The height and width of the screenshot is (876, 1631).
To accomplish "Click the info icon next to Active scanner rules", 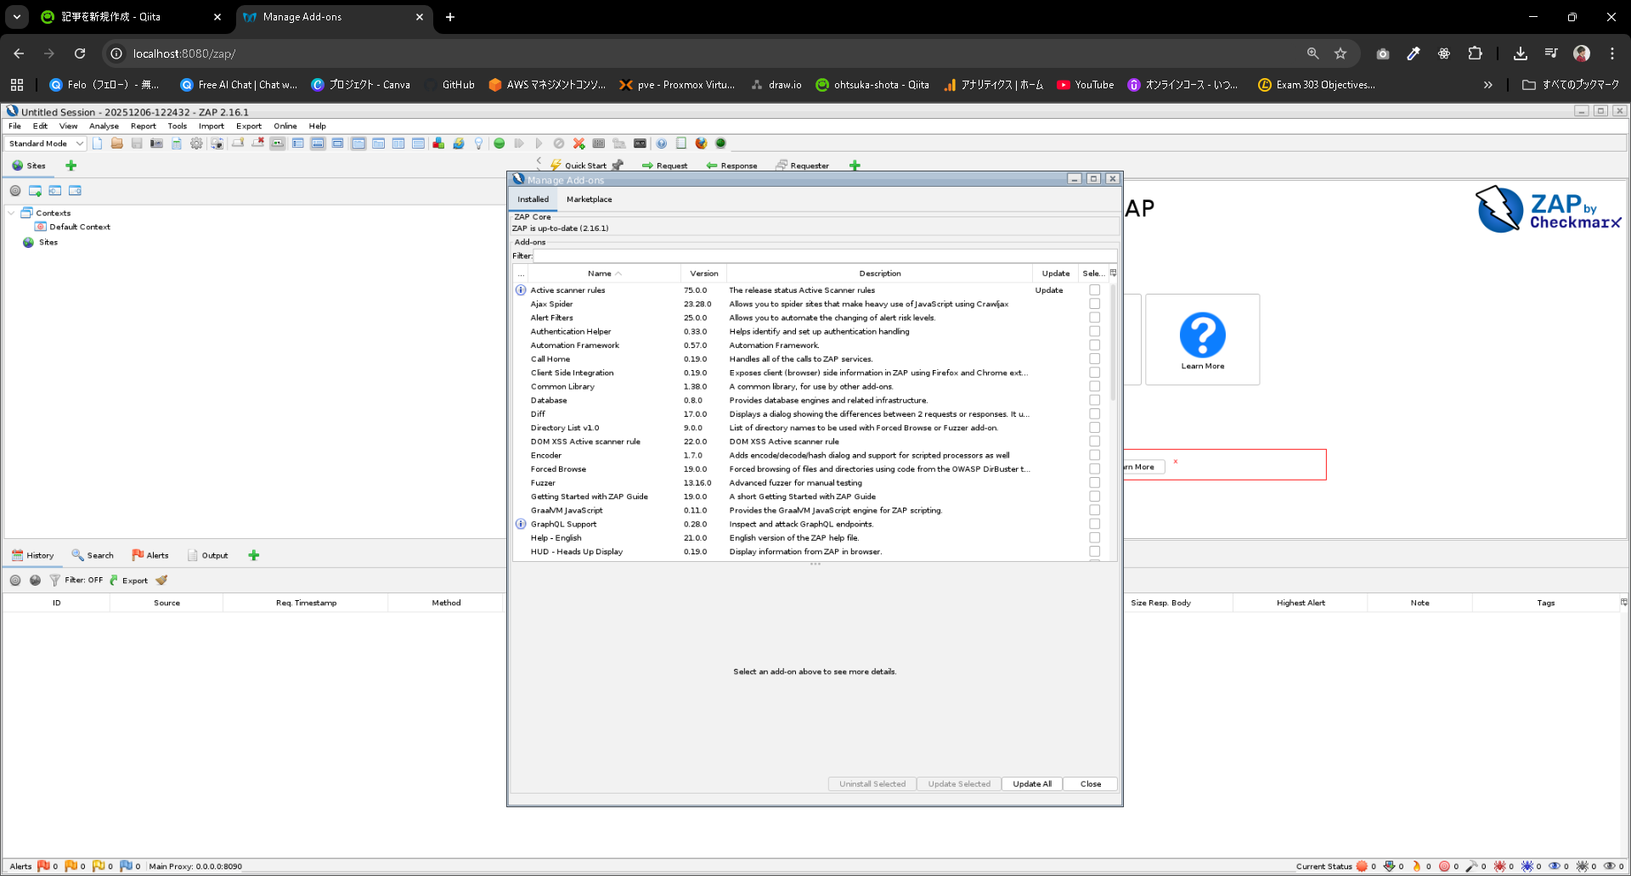I will [x=521, y=290].
